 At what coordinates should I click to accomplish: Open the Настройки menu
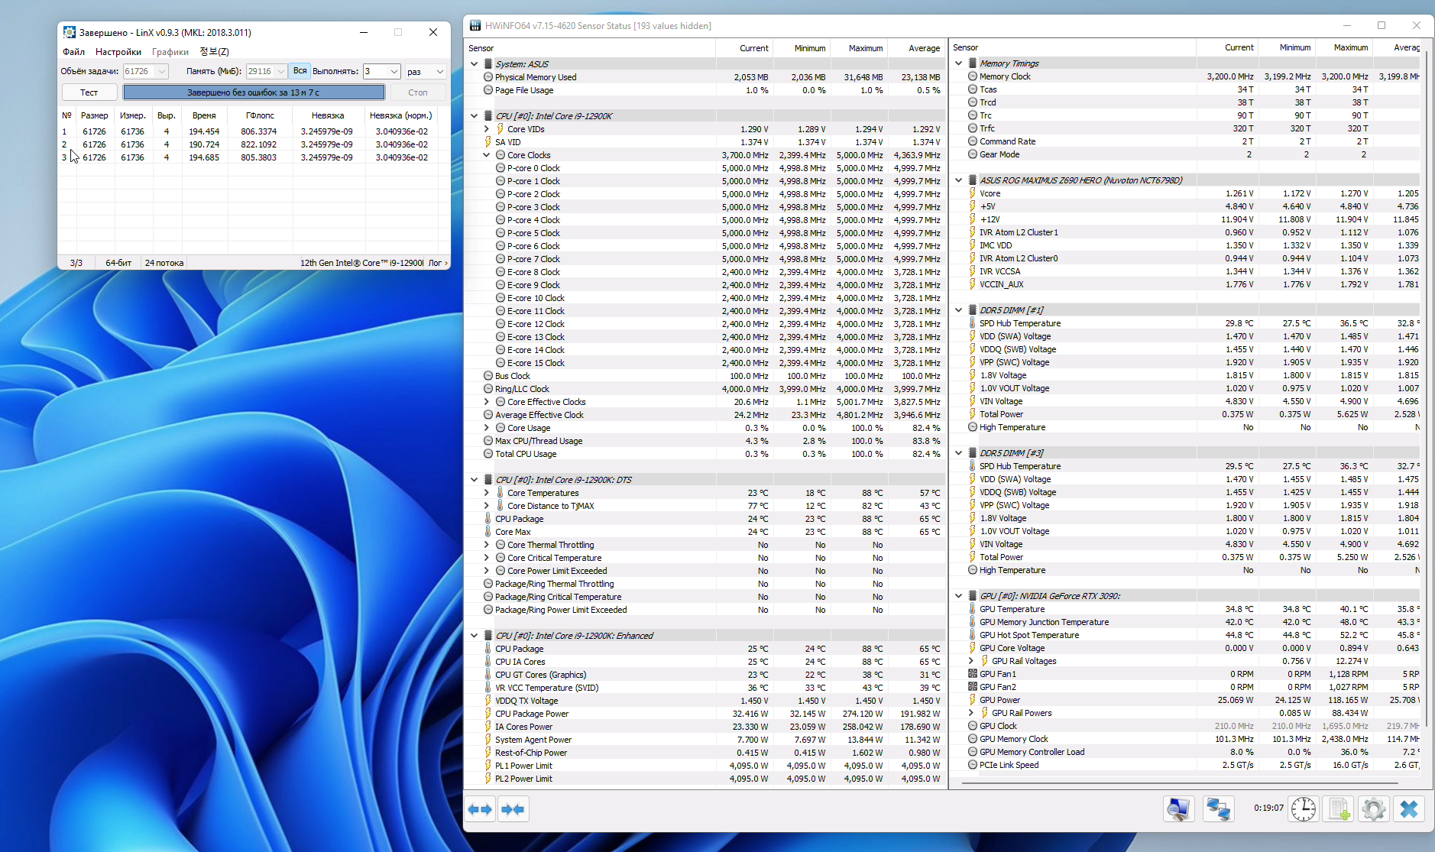[x=118, y=52]
